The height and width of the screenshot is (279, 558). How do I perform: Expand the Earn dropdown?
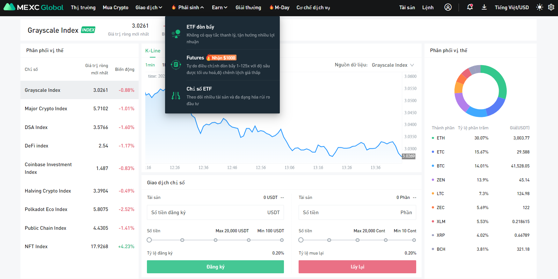click(x=220, y=7)
